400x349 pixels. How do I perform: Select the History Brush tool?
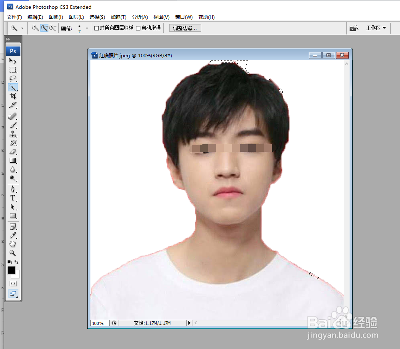(x=13, y=143)
